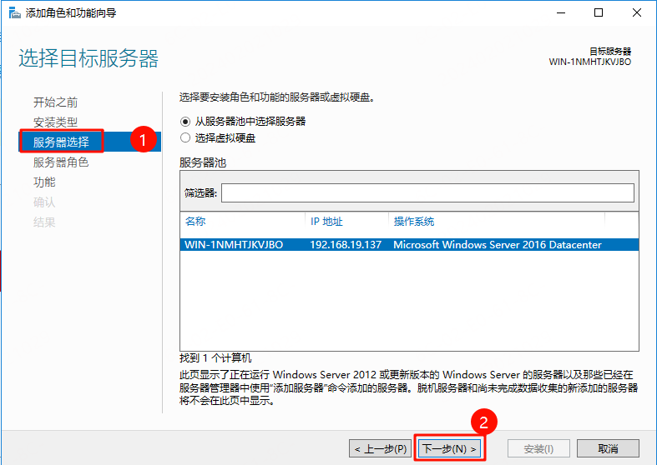Choose the virtual hard disk radio option

pos(185,137)
